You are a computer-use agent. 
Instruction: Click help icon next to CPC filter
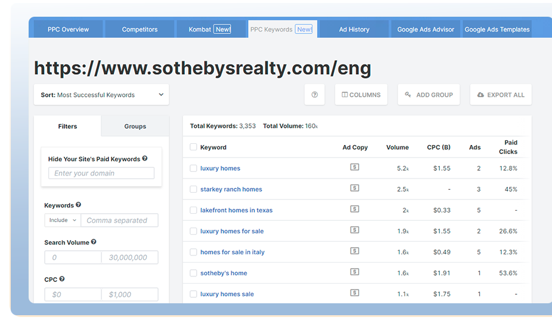point(62,279)
